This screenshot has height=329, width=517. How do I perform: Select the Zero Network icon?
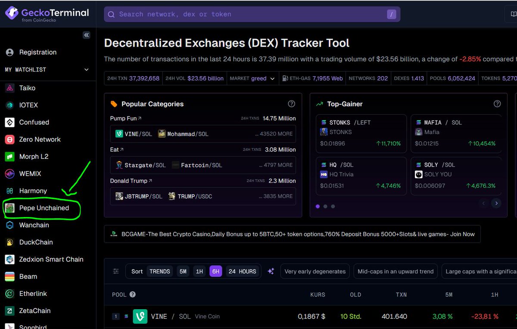tap(9, 140)
